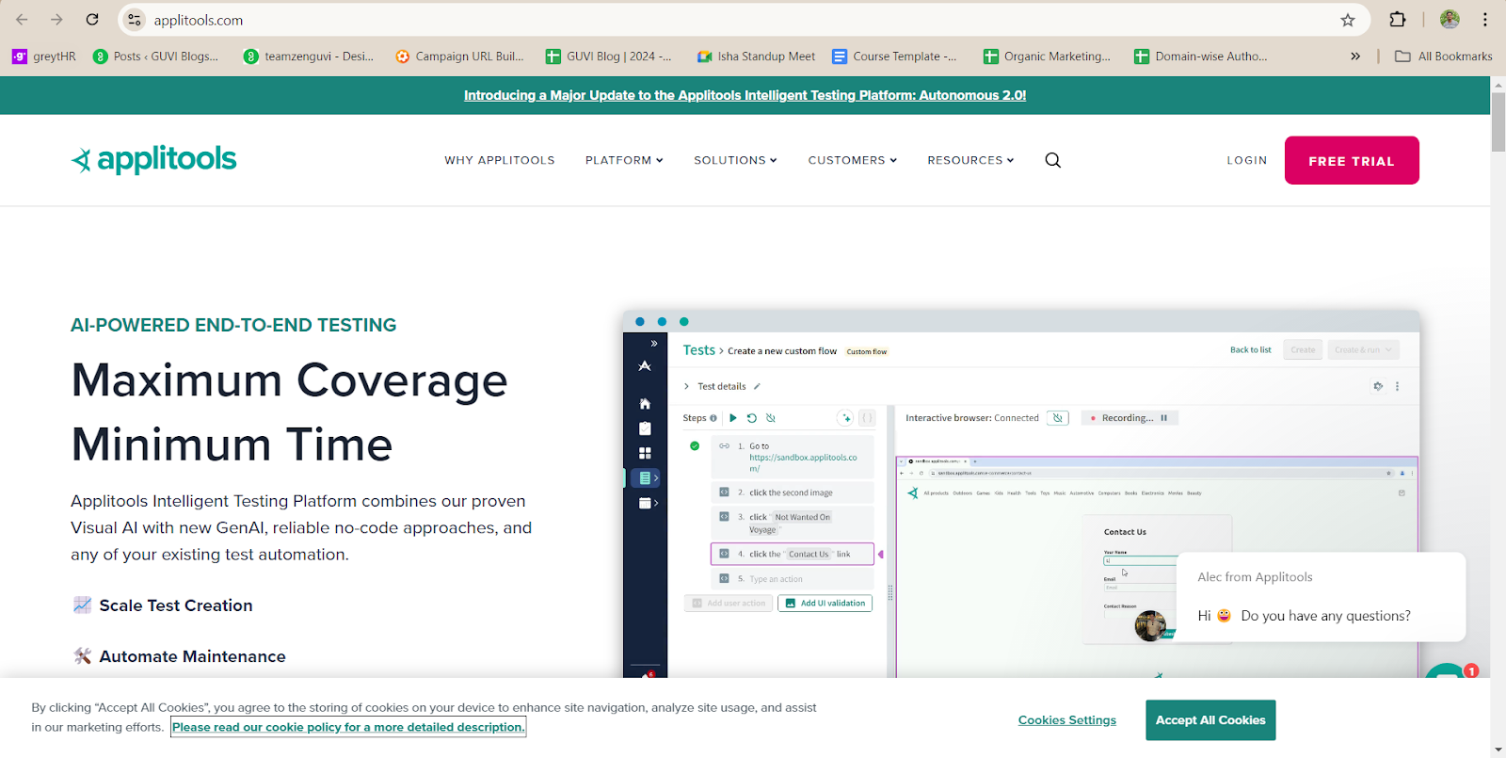Viewport: 1506px width, 758px height.
Task: Click the Scale Test Creation item
Action: [x=163, y=605]
